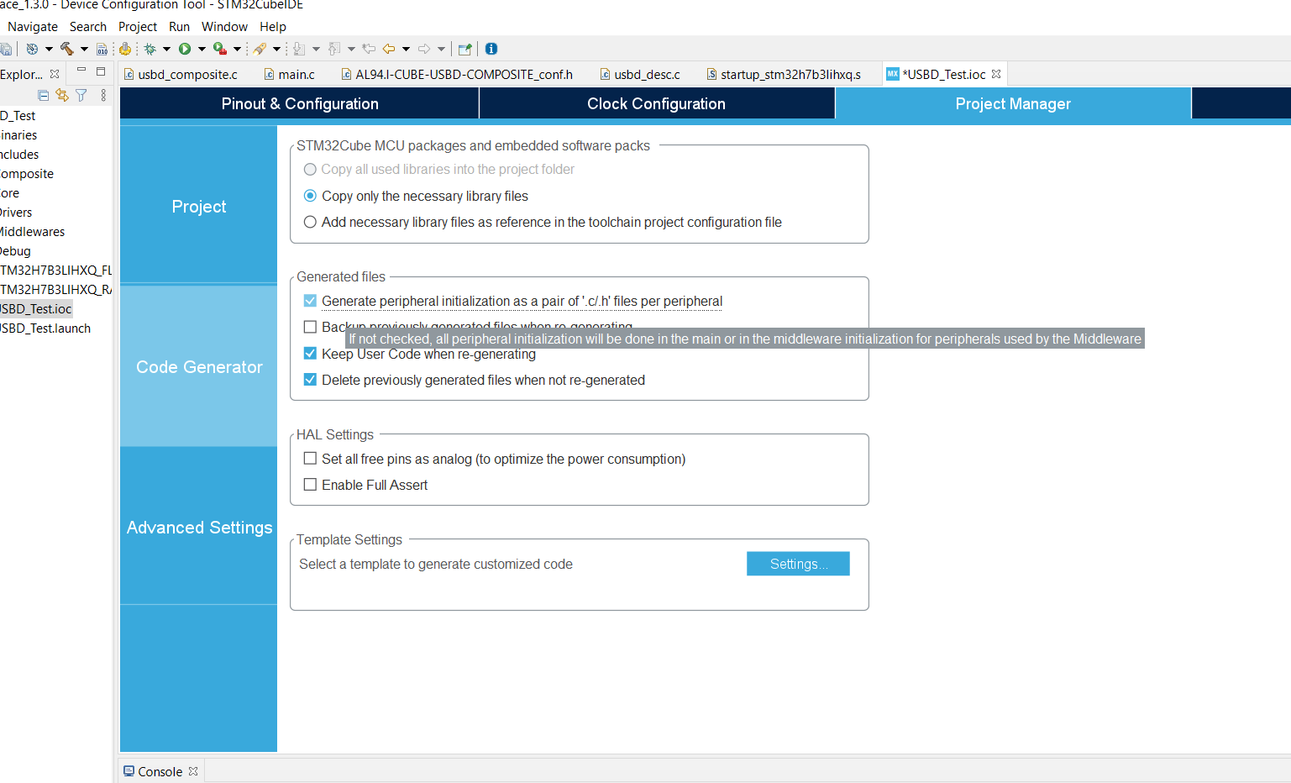Switch to Pinout & Configuration tab
Screen dimensions: 1291x783
(300, 103)
